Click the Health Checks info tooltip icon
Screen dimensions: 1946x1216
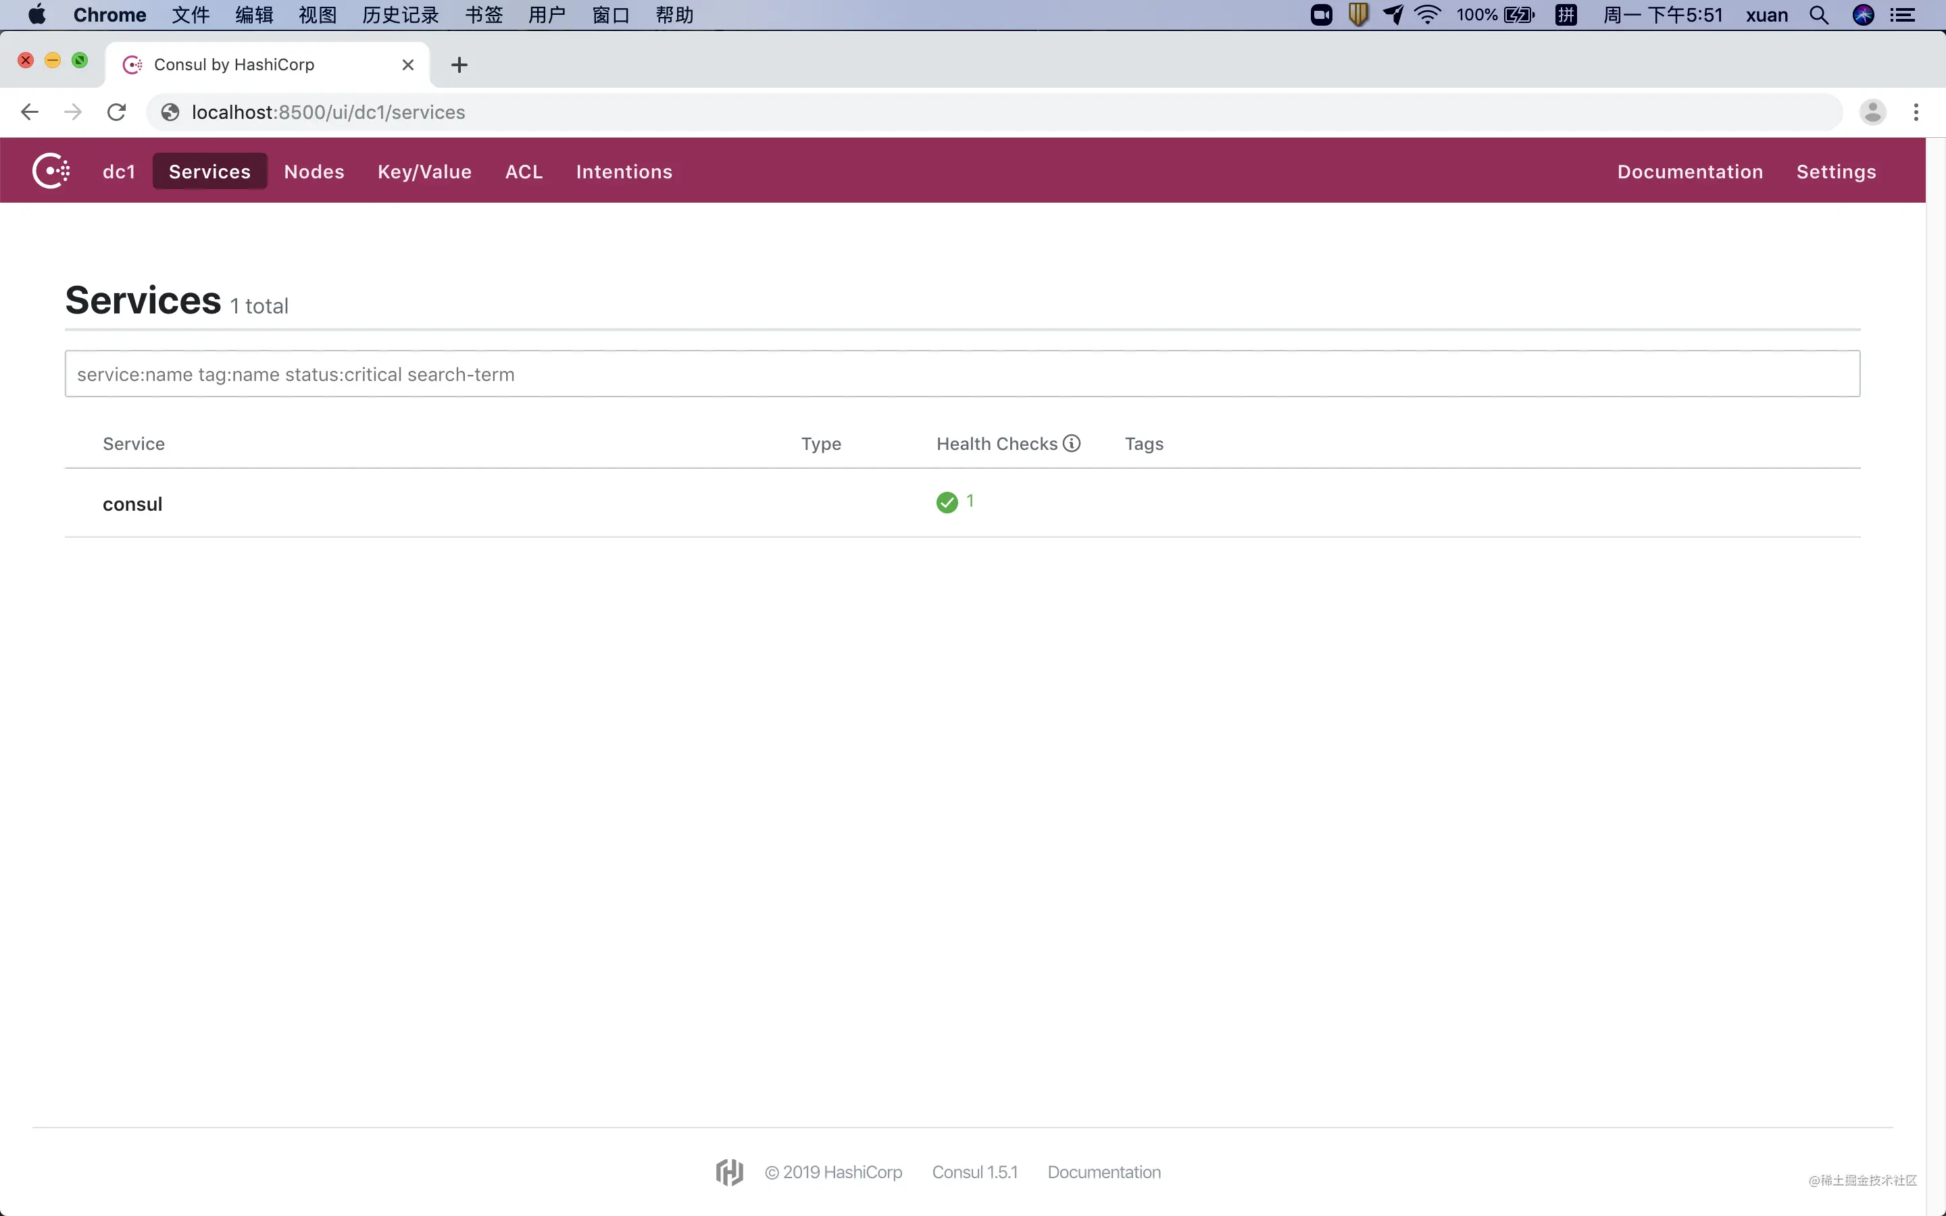(1073, 444)
